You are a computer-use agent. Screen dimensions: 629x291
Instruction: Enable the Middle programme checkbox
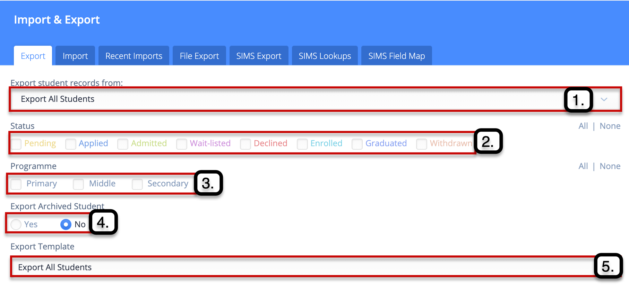coord(78,184)
